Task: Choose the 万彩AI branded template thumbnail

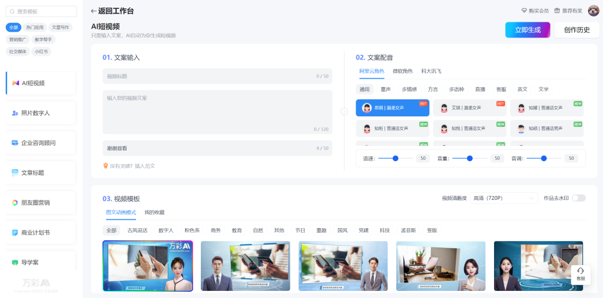Action: click(x=148, y=266)
